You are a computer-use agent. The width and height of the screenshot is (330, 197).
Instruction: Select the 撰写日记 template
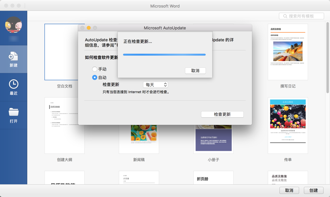288,52
